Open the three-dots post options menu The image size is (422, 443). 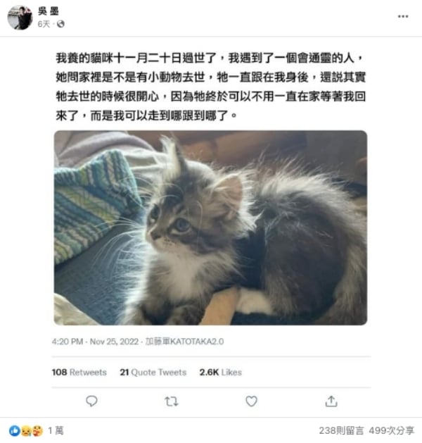pos(403,16)
